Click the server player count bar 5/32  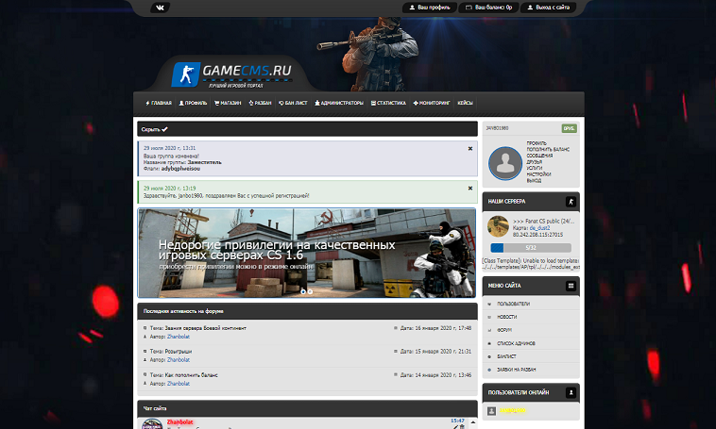(529, 248)
